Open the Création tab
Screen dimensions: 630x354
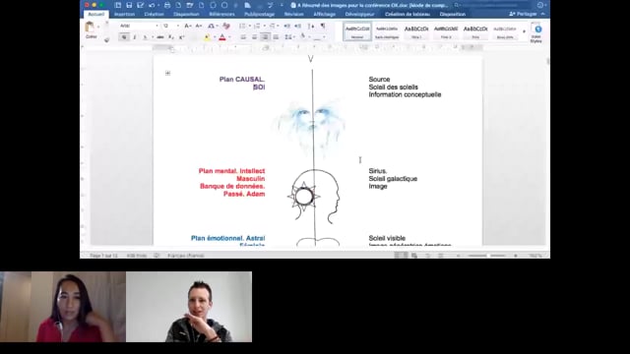[x=154, y=14]
